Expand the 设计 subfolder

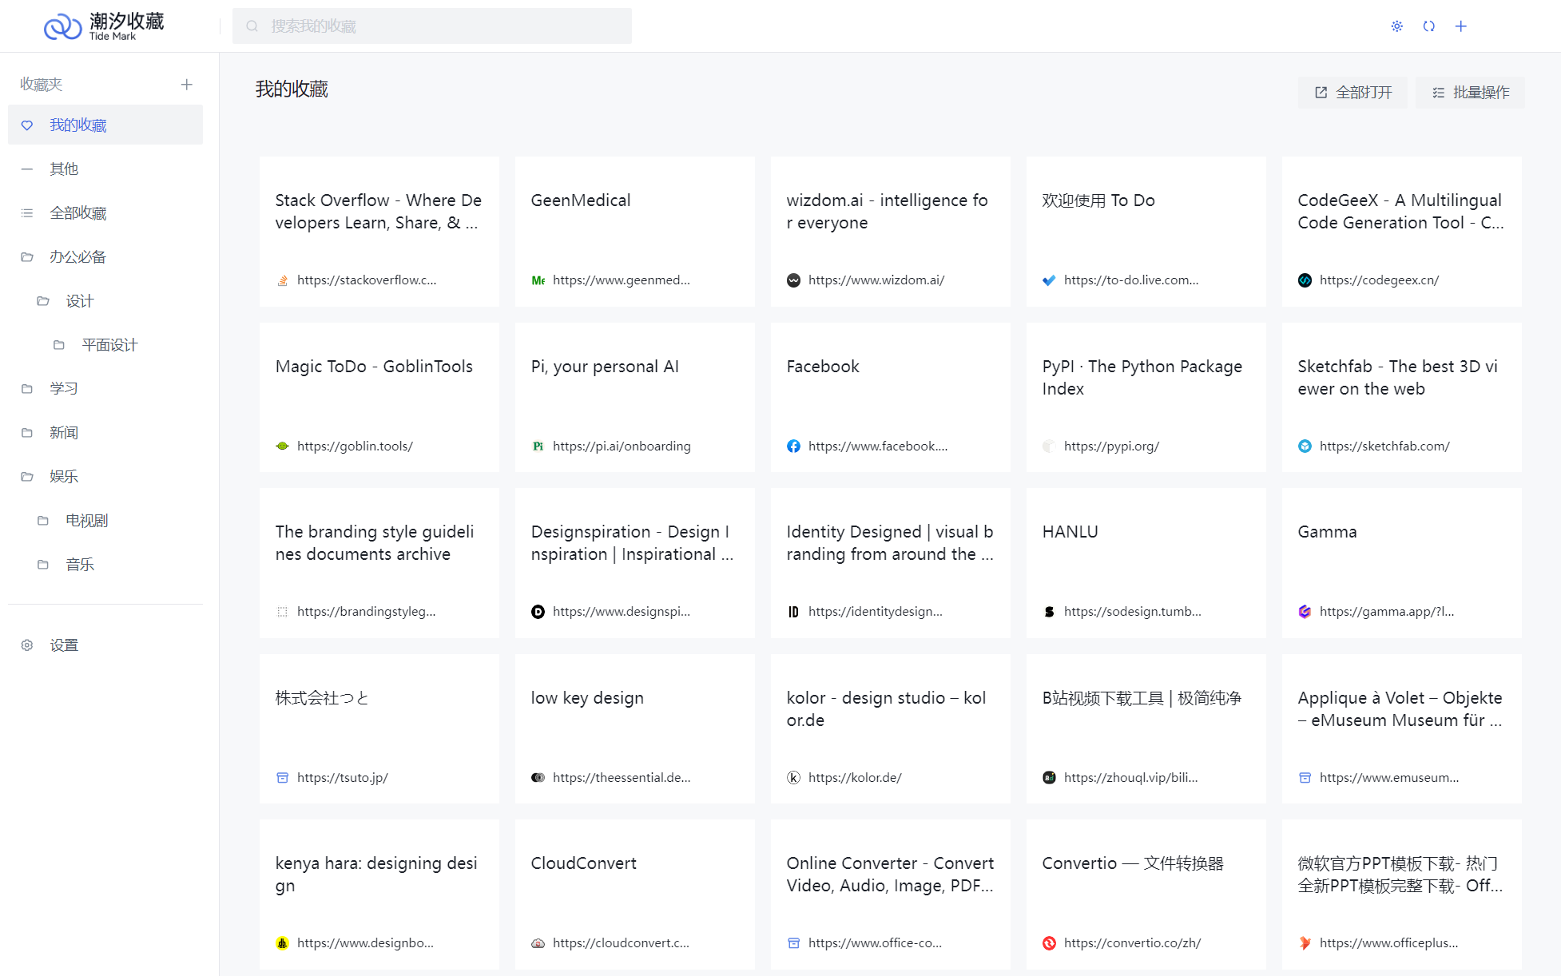pyautogui.click(x=79, y=301)
